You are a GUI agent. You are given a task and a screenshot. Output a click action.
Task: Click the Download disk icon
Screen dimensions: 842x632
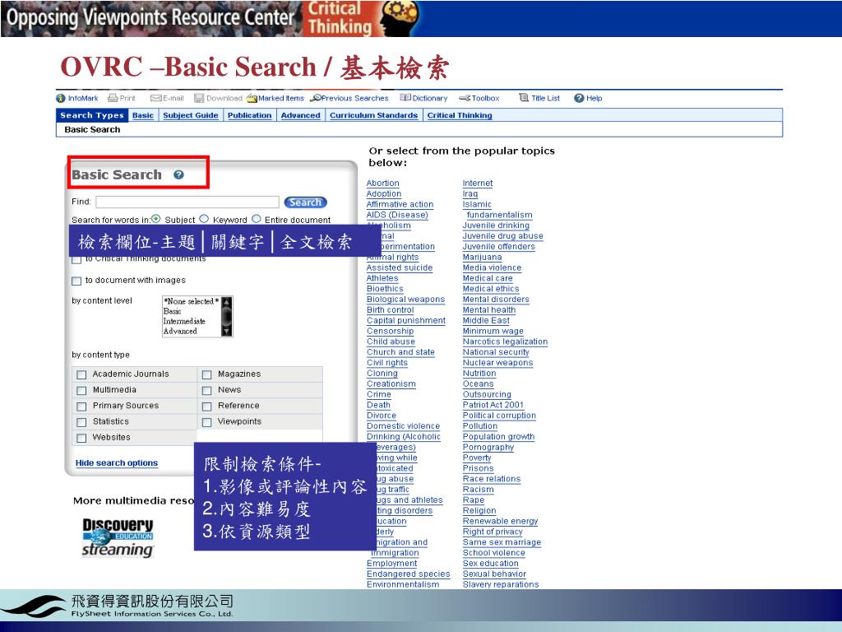tap(199, 99)
